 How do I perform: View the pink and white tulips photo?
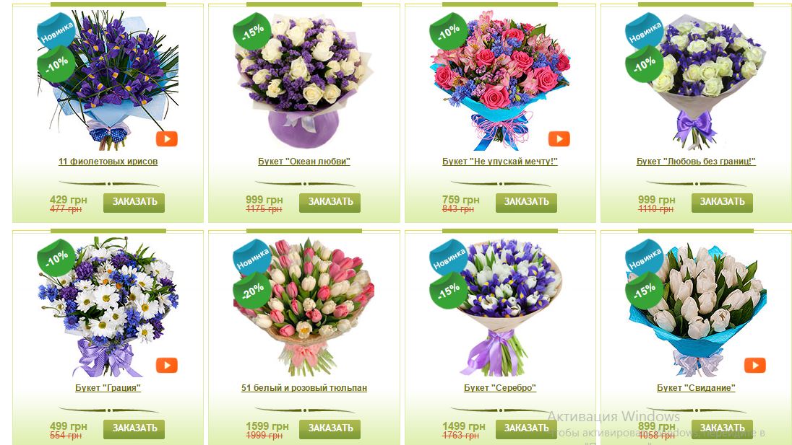coord(304,307)
